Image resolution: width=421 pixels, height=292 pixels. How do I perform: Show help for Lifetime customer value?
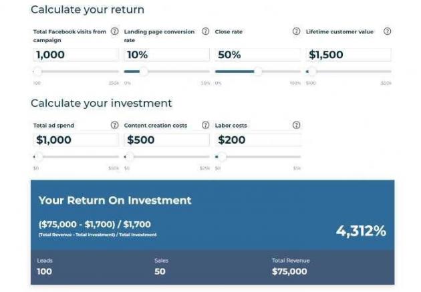[x=387, y=31]
